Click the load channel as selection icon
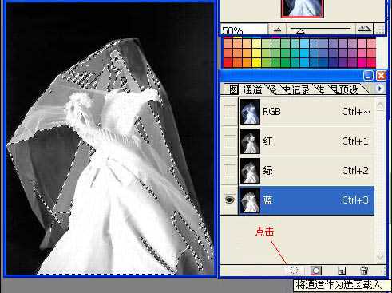Viewport: 392px width, 293px height. (x=294, y=271)
